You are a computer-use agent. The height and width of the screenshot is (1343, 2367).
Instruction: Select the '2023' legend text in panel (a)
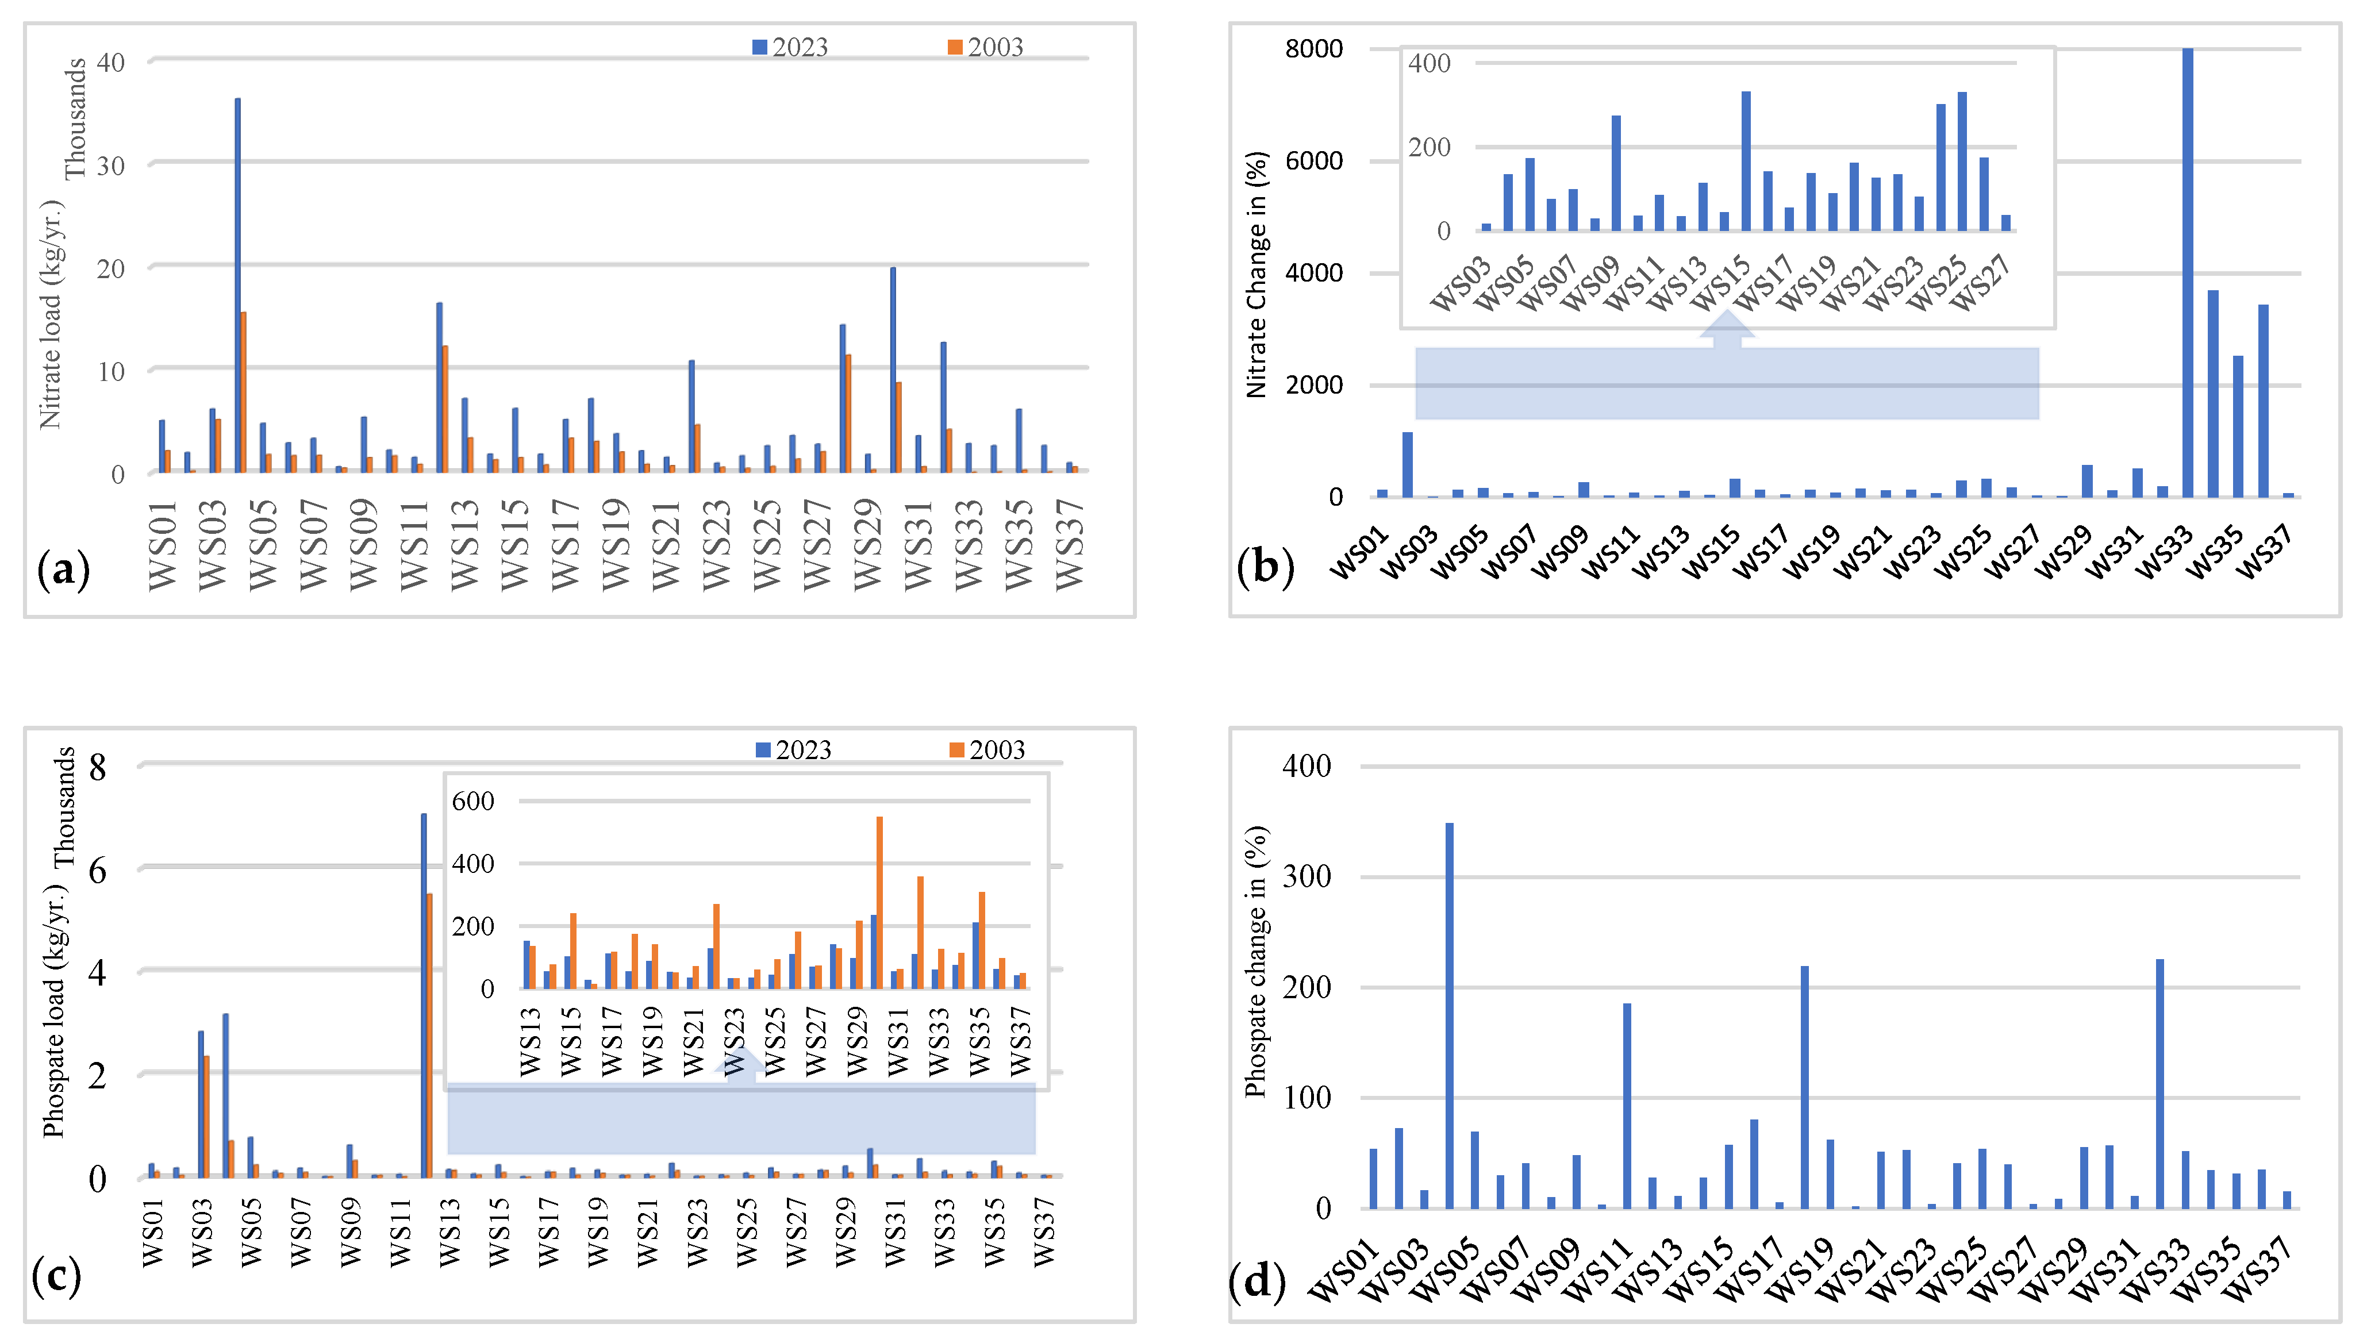pos(800,47)
